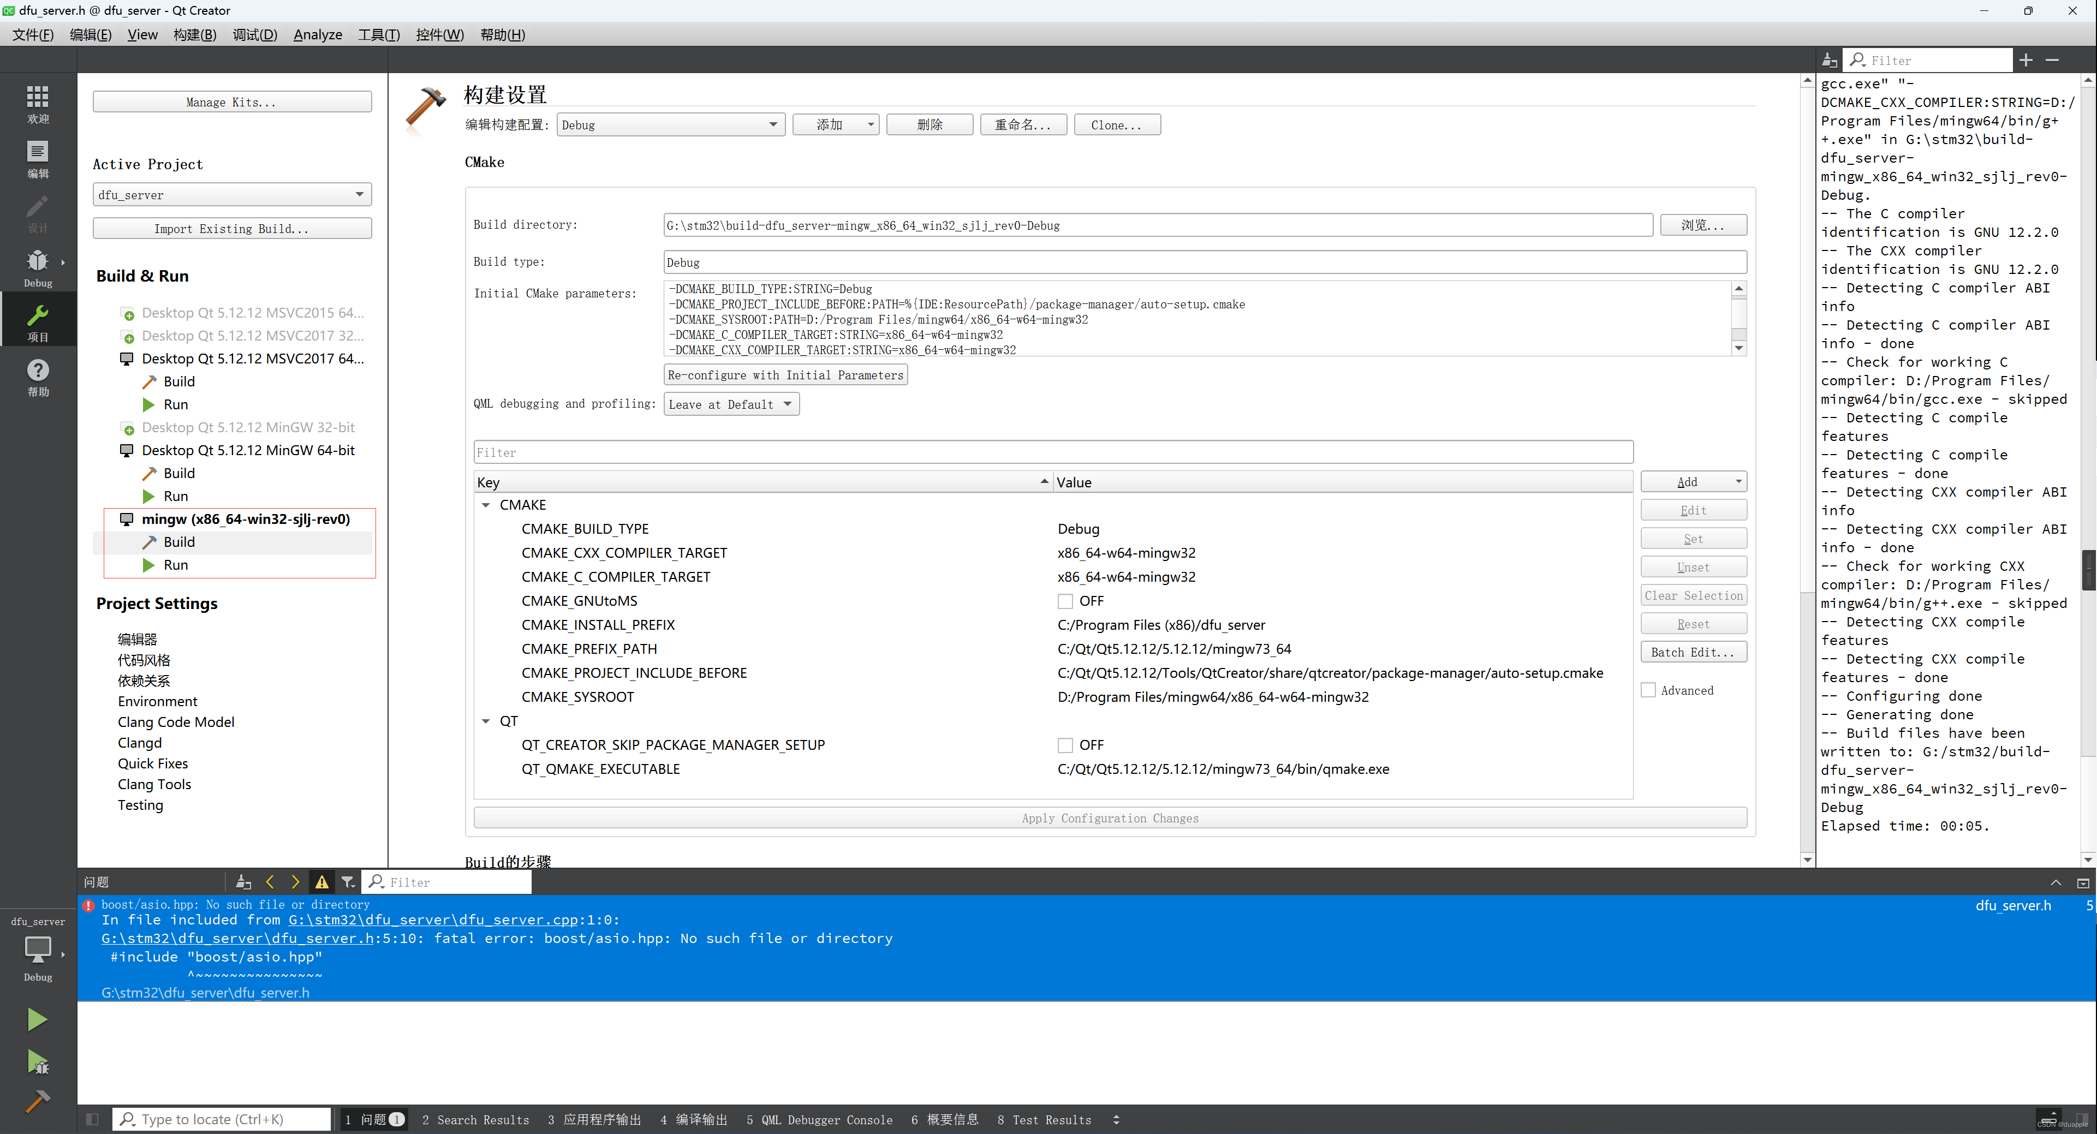
Task: Open the issues filter categories funnel
Action: point(348,882)
